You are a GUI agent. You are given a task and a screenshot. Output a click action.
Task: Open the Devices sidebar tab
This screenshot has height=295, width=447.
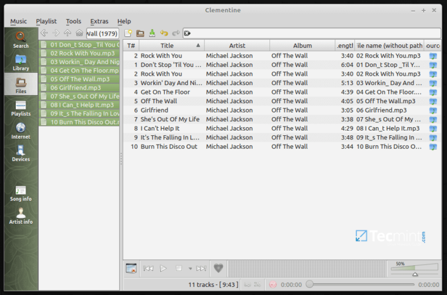tap(21, 153)
